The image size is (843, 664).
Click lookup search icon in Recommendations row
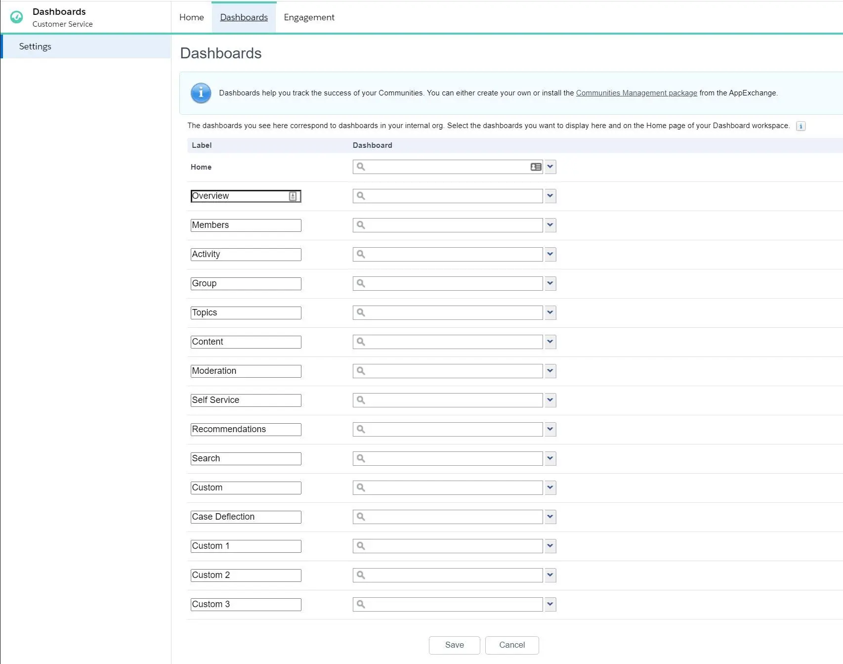coord(361,429)
